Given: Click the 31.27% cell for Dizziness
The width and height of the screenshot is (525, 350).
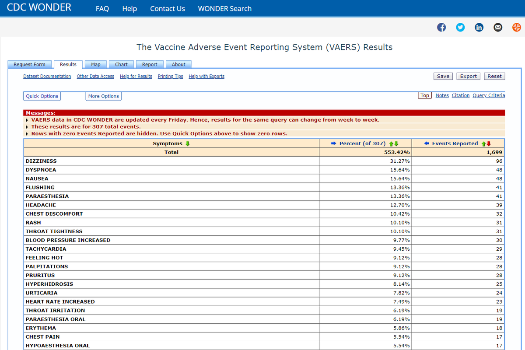Looking at the screenshot, I should tap(365, 161).
